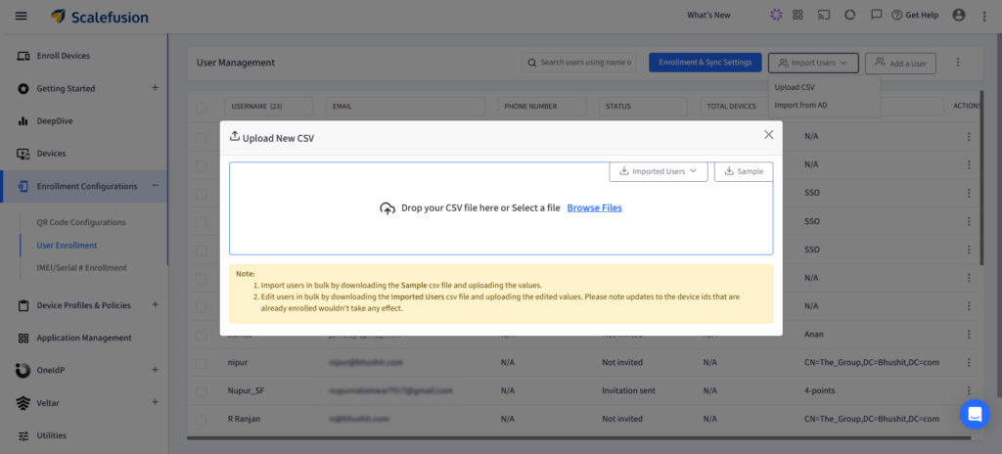Click the Device Profiles clipboard icon

pos(23,305)
